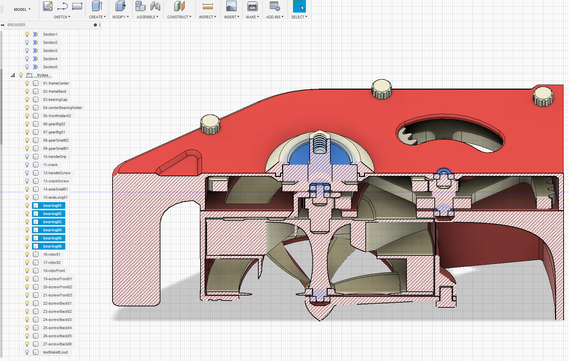Viewport: 569px width, 361px height.
Task: Select the Rectangle sketch tool icon
Action: tap(77, 6)
